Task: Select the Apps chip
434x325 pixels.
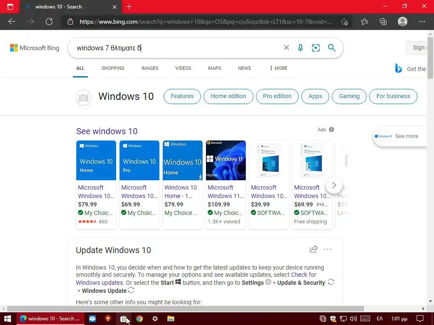Action: pyautogui.click(x=315, y=96)
